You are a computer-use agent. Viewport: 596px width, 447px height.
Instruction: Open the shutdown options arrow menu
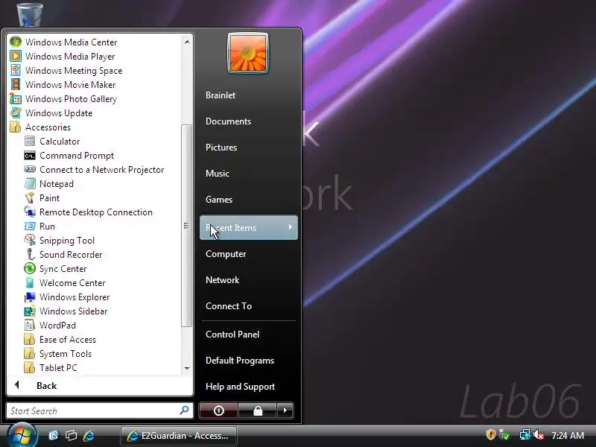285,410
